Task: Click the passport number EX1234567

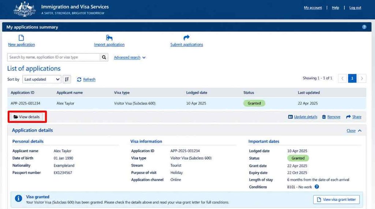Action: tap(63, 173)
